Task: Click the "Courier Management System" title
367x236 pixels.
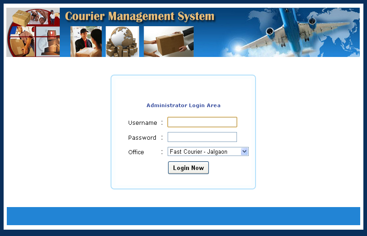Action: [140, 17]
